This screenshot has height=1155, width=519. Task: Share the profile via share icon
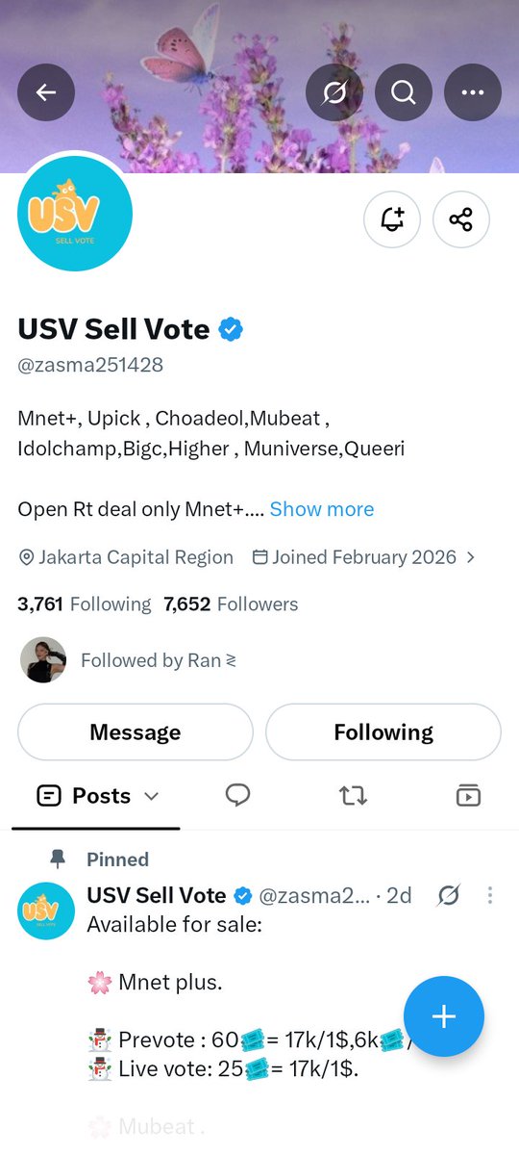point(461,219)
